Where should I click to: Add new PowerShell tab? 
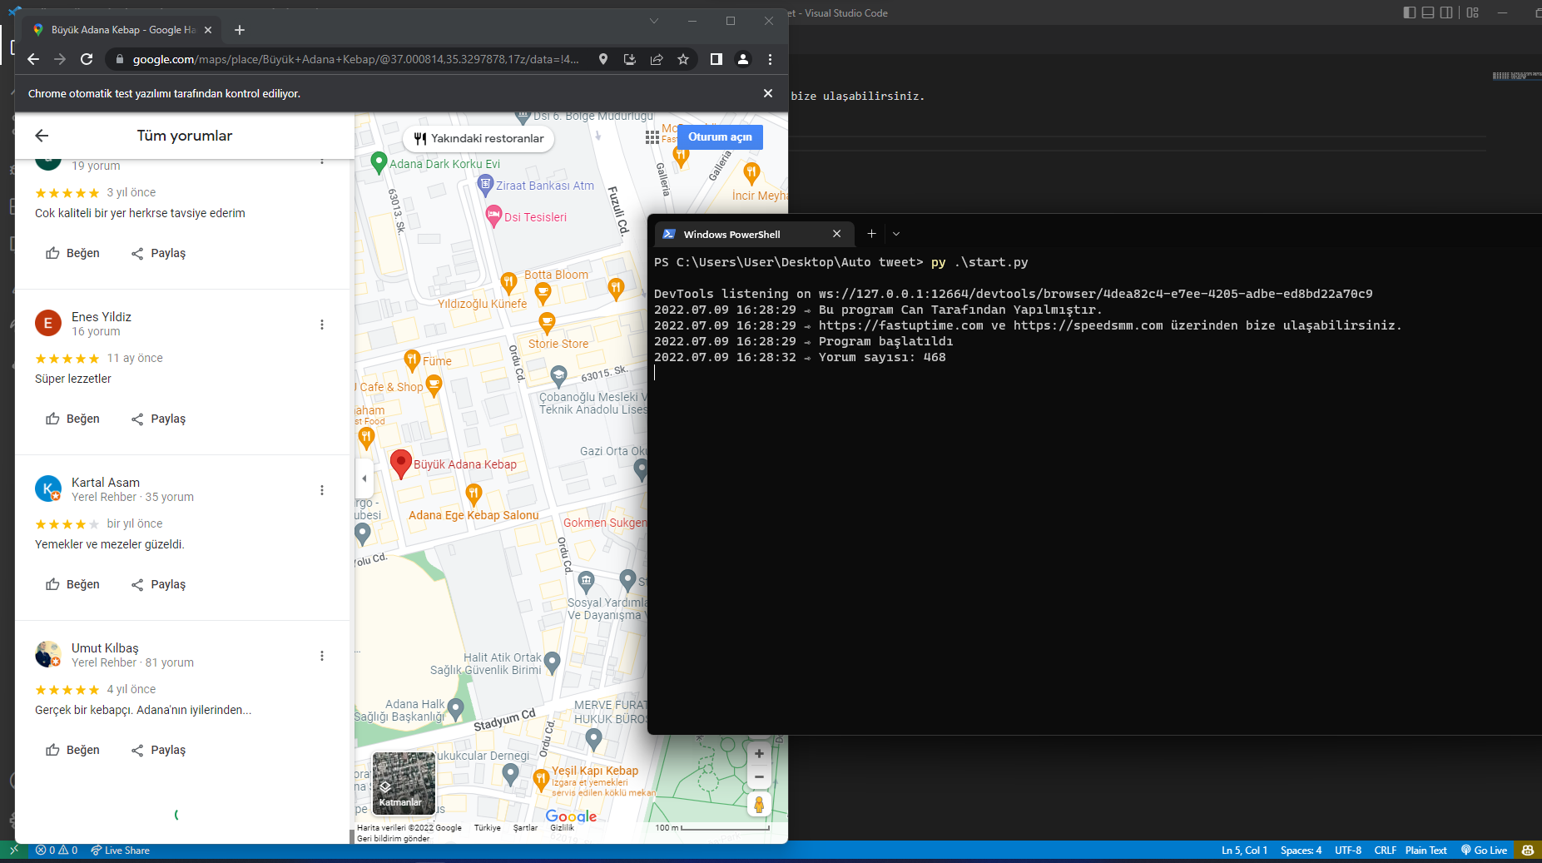pos(871,234)
